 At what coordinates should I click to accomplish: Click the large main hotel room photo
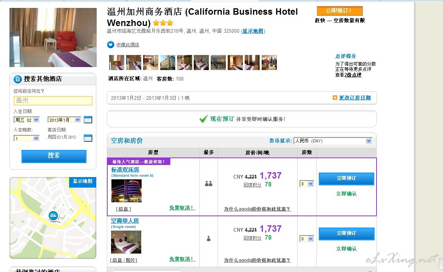coord(53,38)
